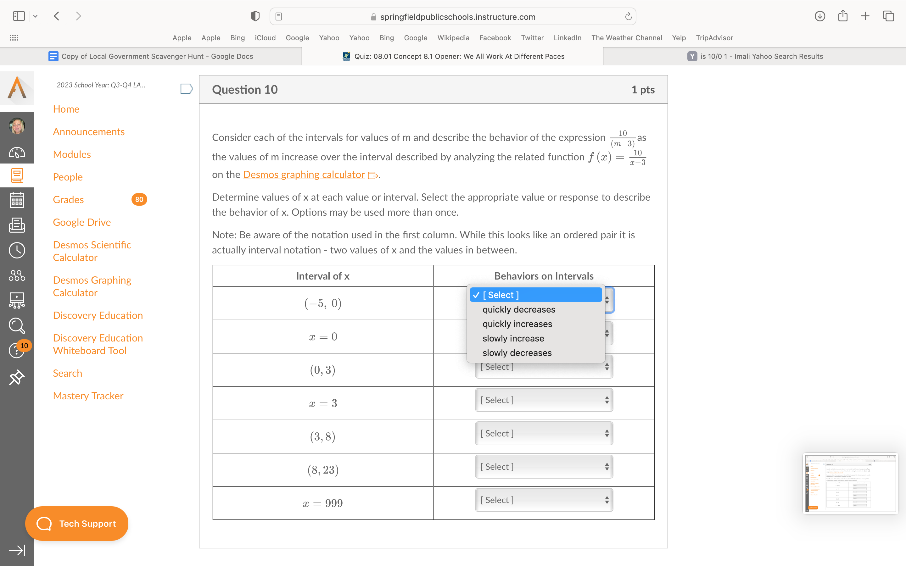Choose 'slowly increase' option

point(513,338)
